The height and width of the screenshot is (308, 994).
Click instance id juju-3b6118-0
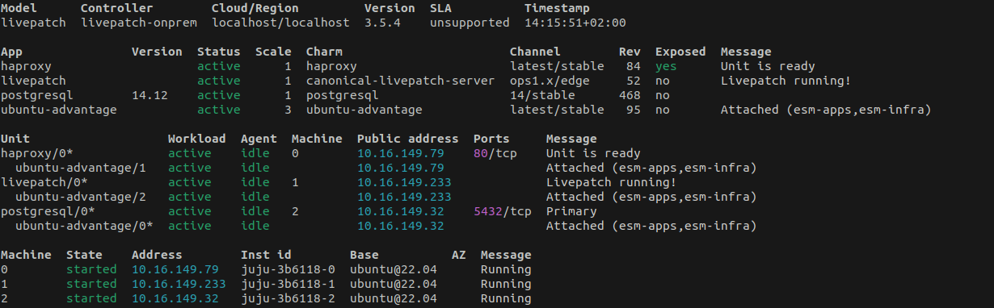point(288,269)
